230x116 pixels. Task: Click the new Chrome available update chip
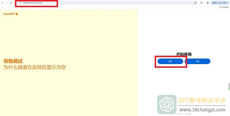point(219,3)
